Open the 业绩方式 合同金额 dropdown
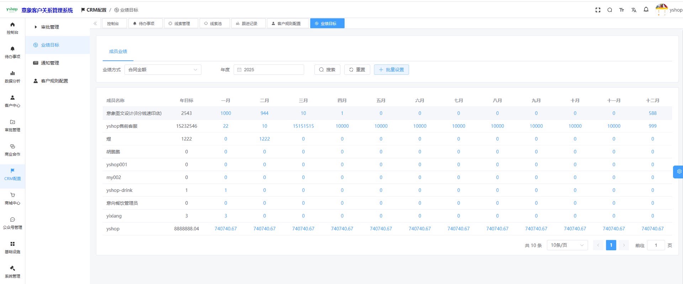 click(163, 70)
